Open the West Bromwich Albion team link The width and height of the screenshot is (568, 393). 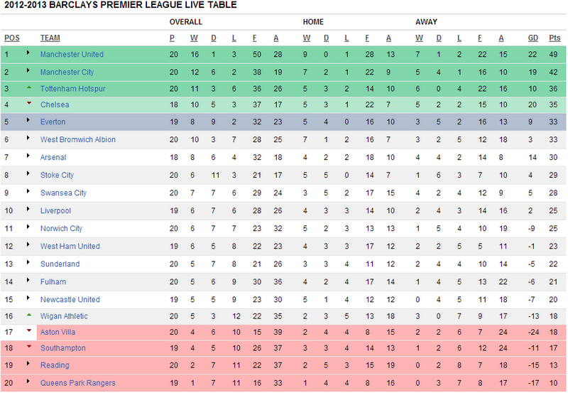[78, 139]
